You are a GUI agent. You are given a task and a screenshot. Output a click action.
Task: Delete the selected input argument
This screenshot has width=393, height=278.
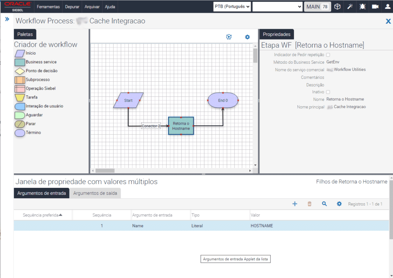click(310, 204)
